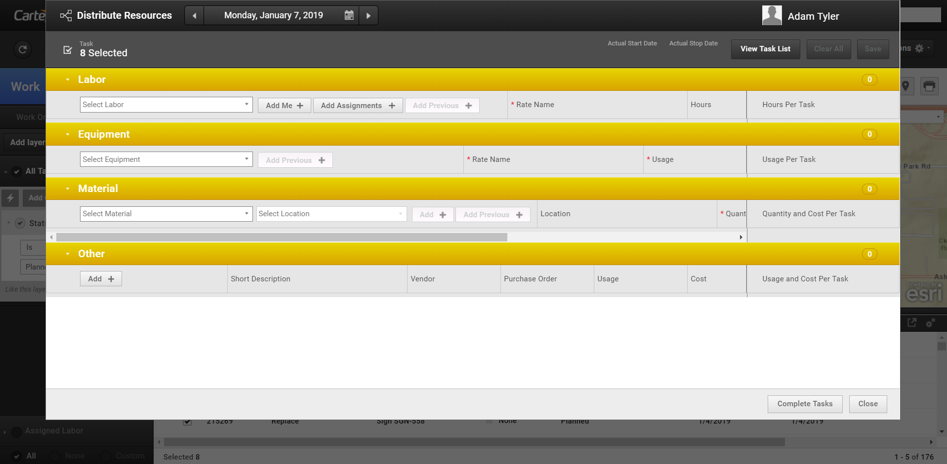Screen dimensions: 947x464
Task: Open the Select Material dropdown
Action: 166,214
